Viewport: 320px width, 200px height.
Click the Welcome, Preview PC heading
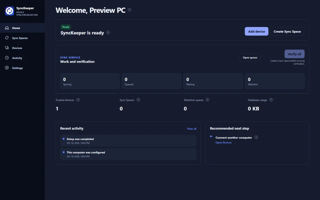[x=90, y=10]
